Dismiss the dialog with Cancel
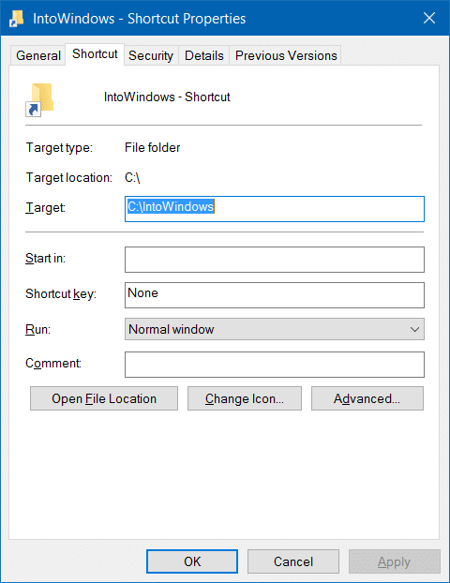The height and width of the screenshot is (583, 450). pyautogui.click(x=293, y=561)
